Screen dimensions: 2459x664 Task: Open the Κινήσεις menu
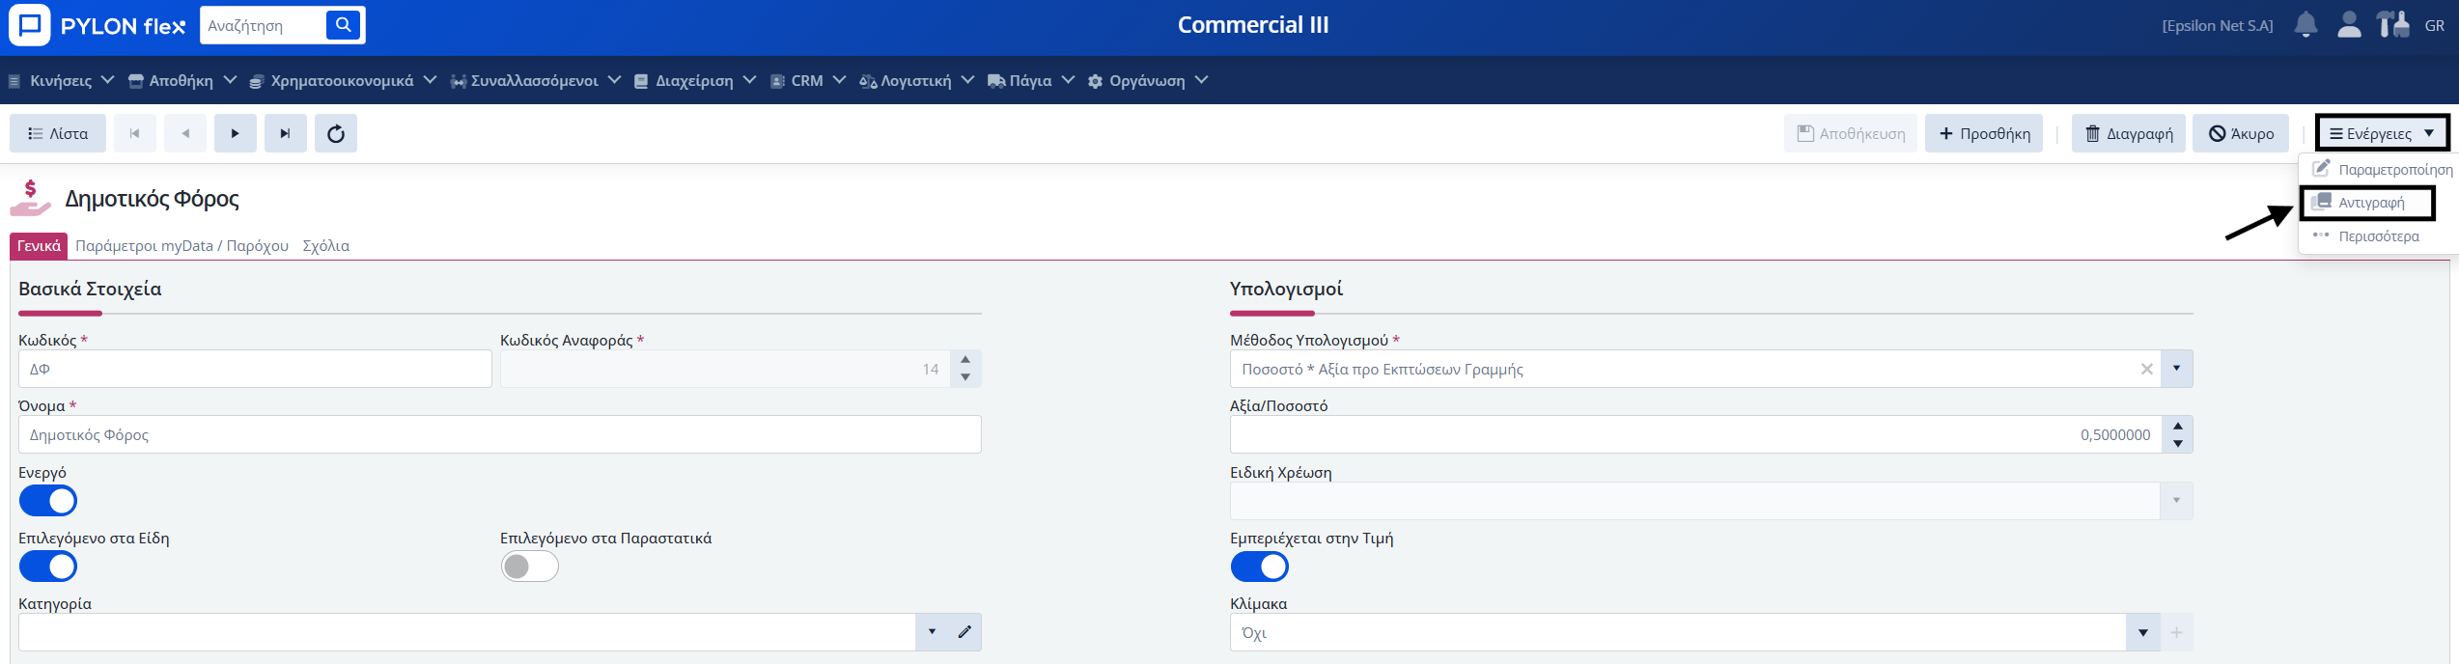(61, 81)
